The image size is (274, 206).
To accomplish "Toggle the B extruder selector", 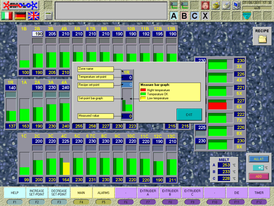I will [185, 16].
